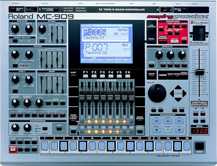Rewind with the BWD button
This screenshot has width=217, height=166.
pos(168,121)
